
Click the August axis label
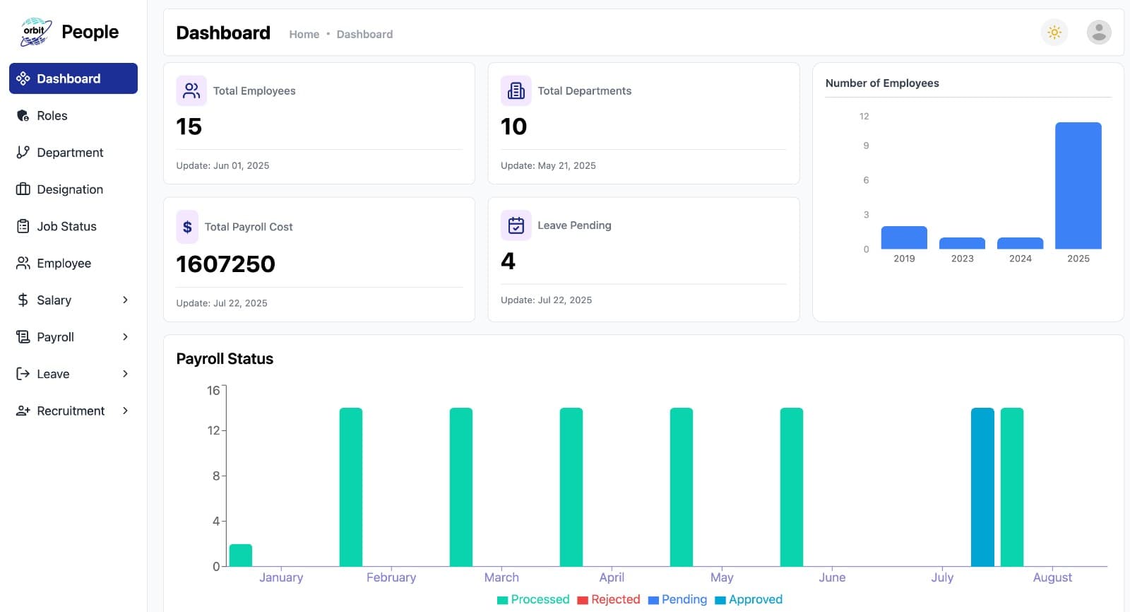click(x=1052, y=577)
